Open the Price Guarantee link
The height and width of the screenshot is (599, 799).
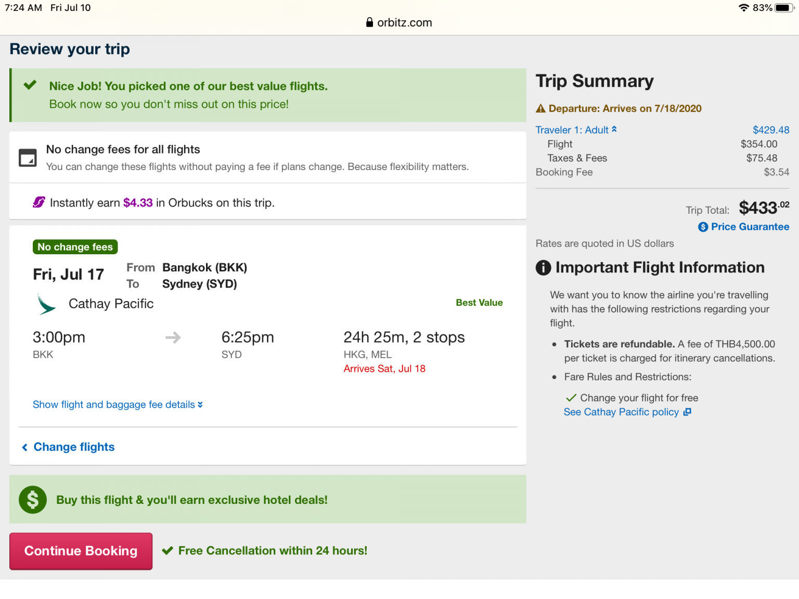[750, 227]
